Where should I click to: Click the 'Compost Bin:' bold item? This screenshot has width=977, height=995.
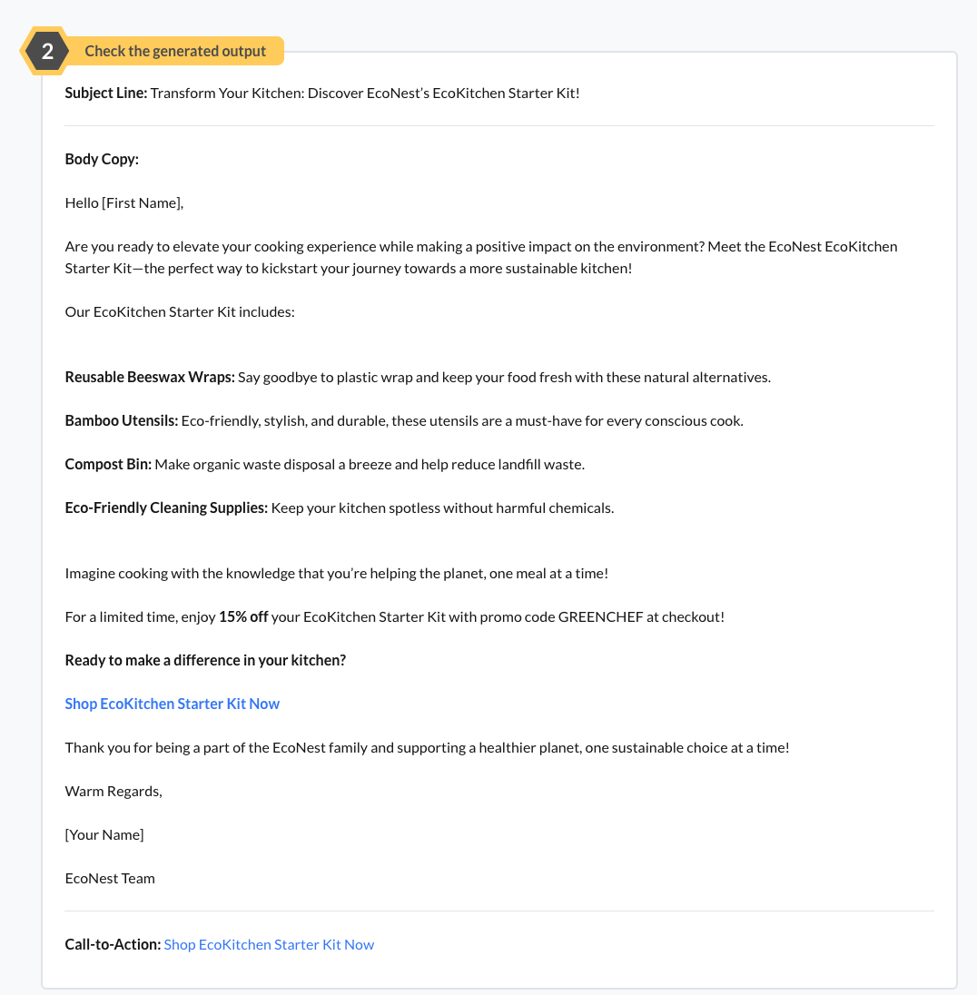(x=108, y=464)
